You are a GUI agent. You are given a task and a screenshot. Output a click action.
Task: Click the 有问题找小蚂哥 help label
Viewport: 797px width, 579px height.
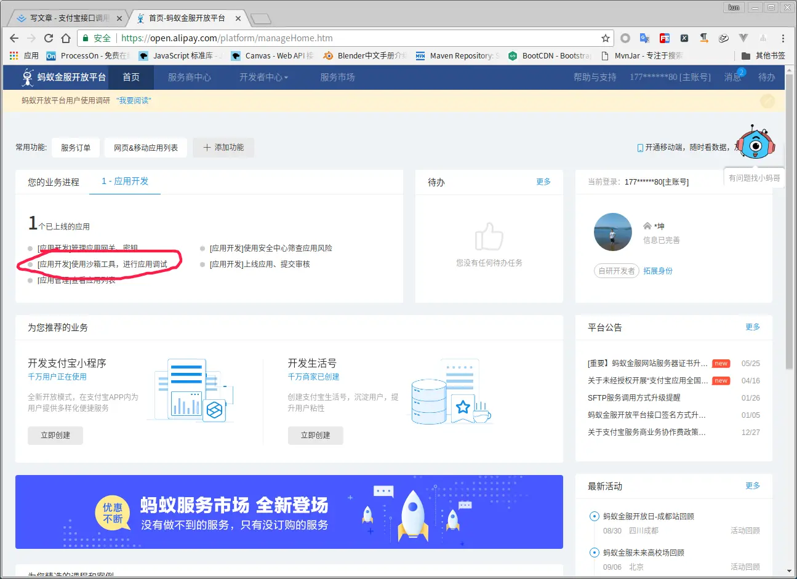pyautogui.click(x=754, y=178)
